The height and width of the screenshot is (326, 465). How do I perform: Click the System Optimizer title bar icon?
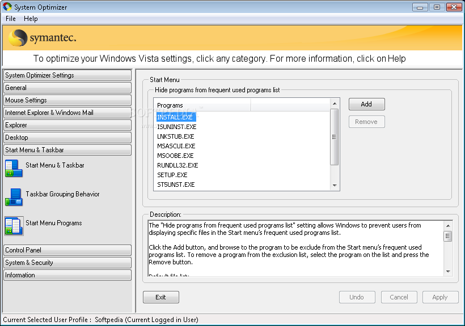click(7, 7)
